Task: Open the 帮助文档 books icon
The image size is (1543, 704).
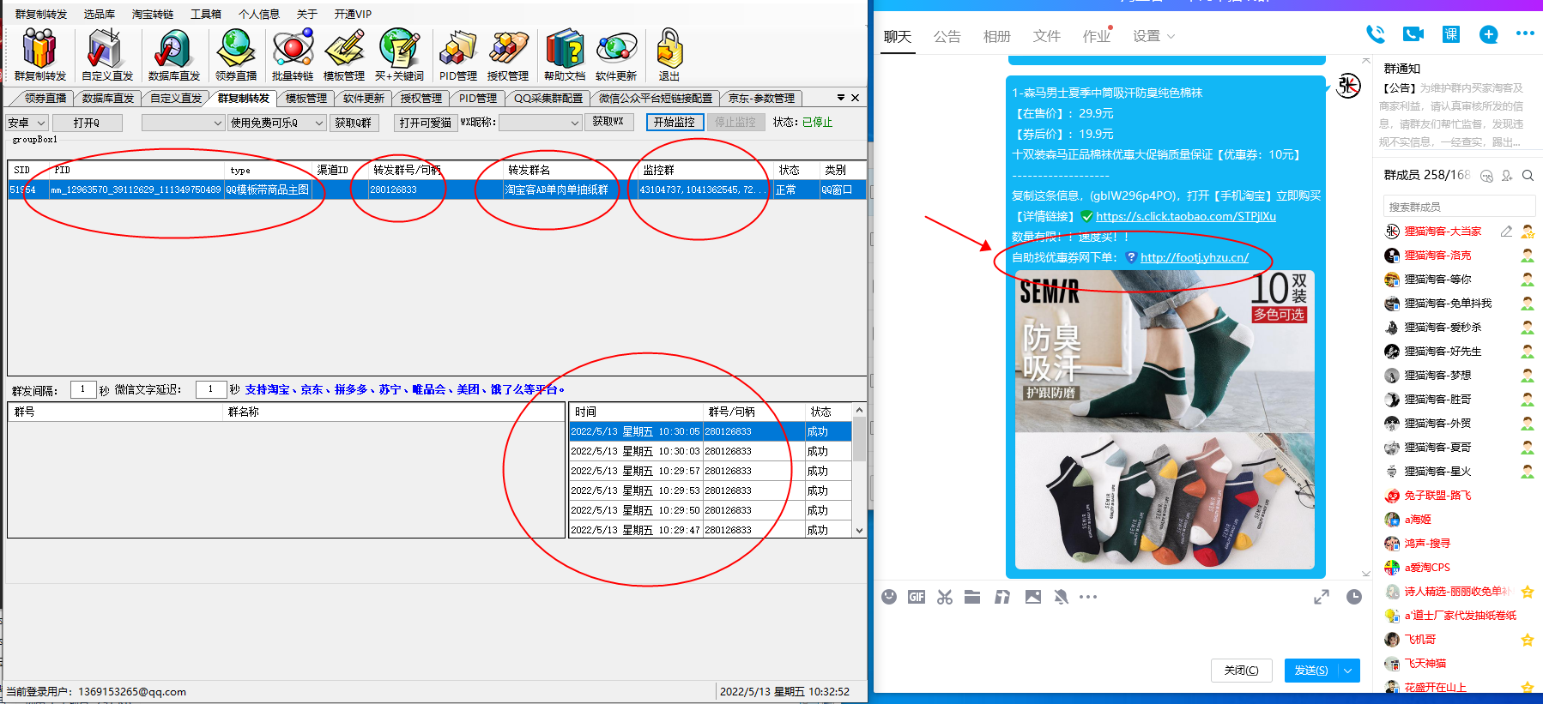Action: (x=565, y=54)
